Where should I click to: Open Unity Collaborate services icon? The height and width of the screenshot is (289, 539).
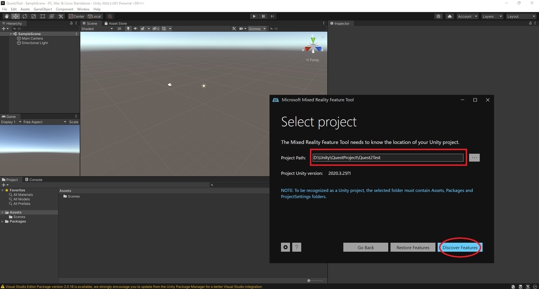[439, 16]
